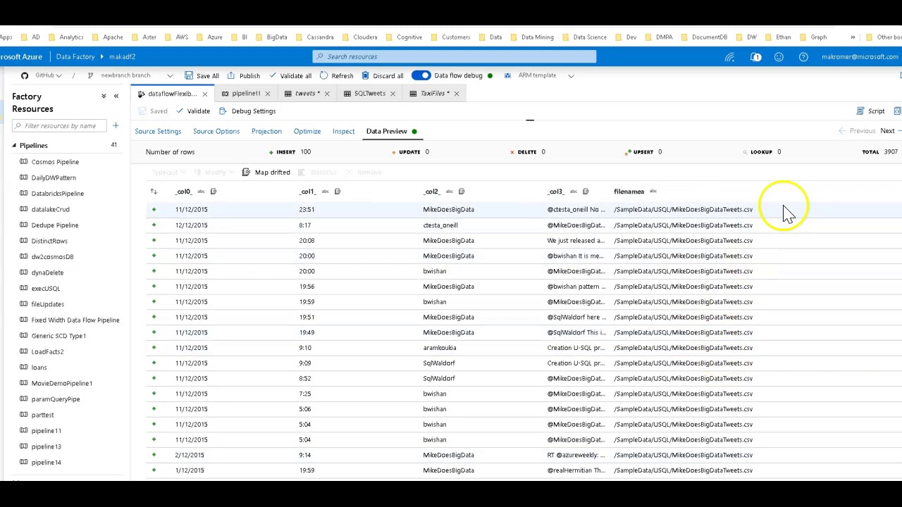Click the 2/12/2015 date cell
The image size is (902, 507).
click(x=190, y=455)
